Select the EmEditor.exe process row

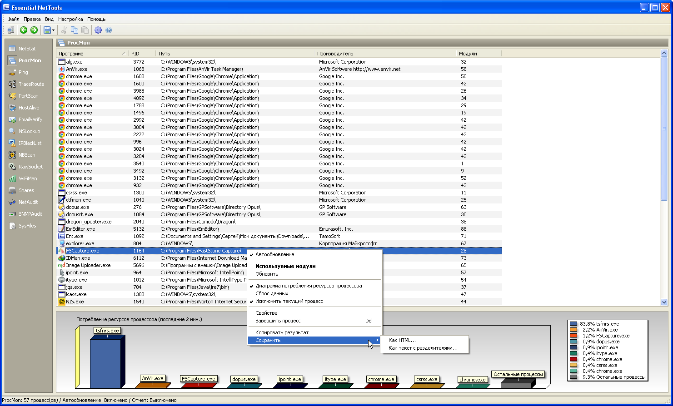point(279,229)
